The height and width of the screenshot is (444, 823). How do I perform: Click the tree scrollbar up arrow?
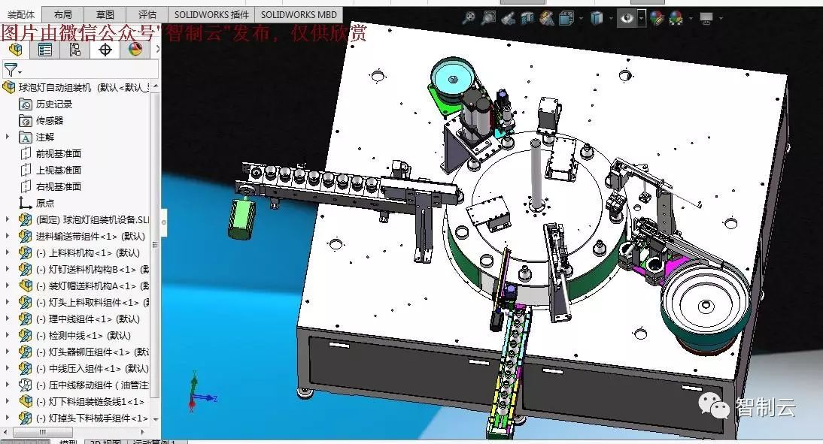click(156, 86)
